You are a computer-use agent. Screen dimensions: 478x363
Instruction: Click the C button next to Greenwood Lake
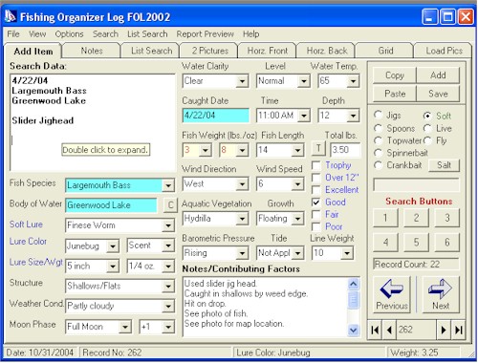(170, 205)
